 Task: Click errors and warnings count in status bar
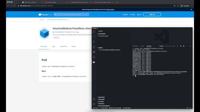tap(96, 108)
